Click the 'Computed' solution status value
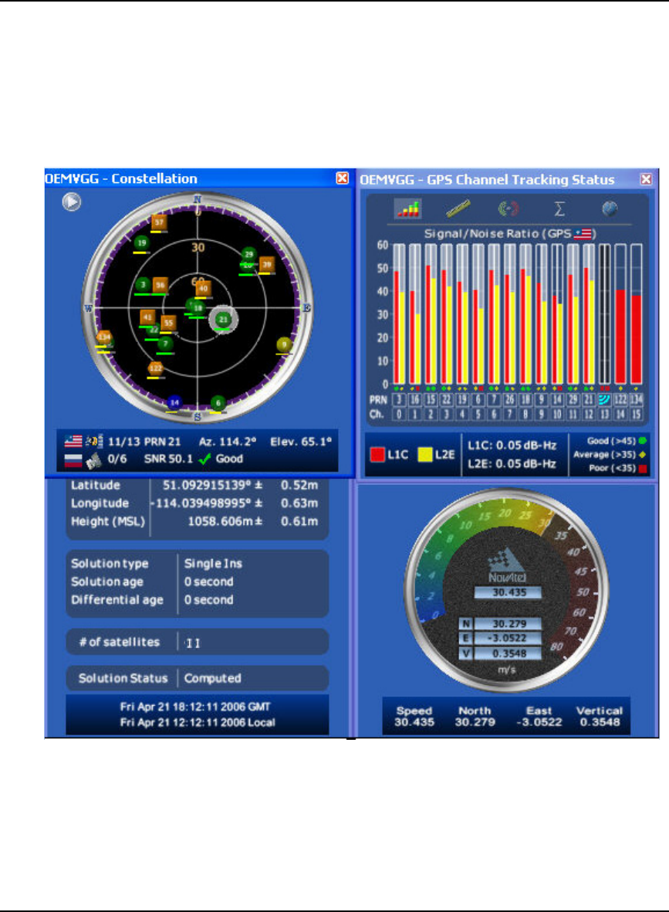 click(x=212, y=678)
